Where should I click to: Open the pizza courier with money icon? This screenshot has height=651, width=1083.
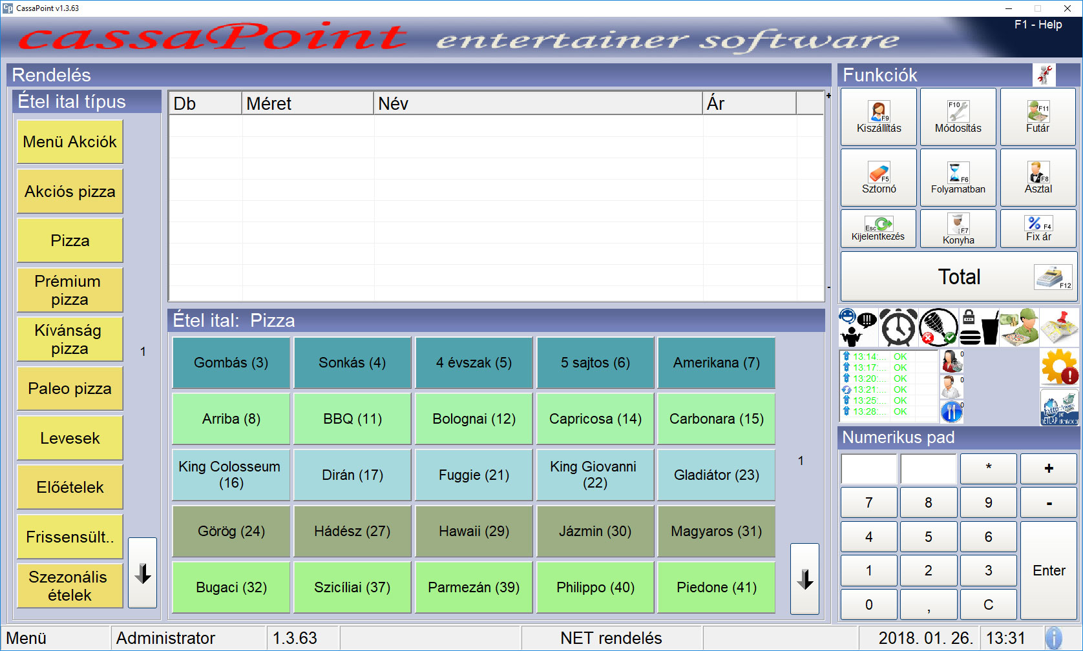pos(1019,327)
